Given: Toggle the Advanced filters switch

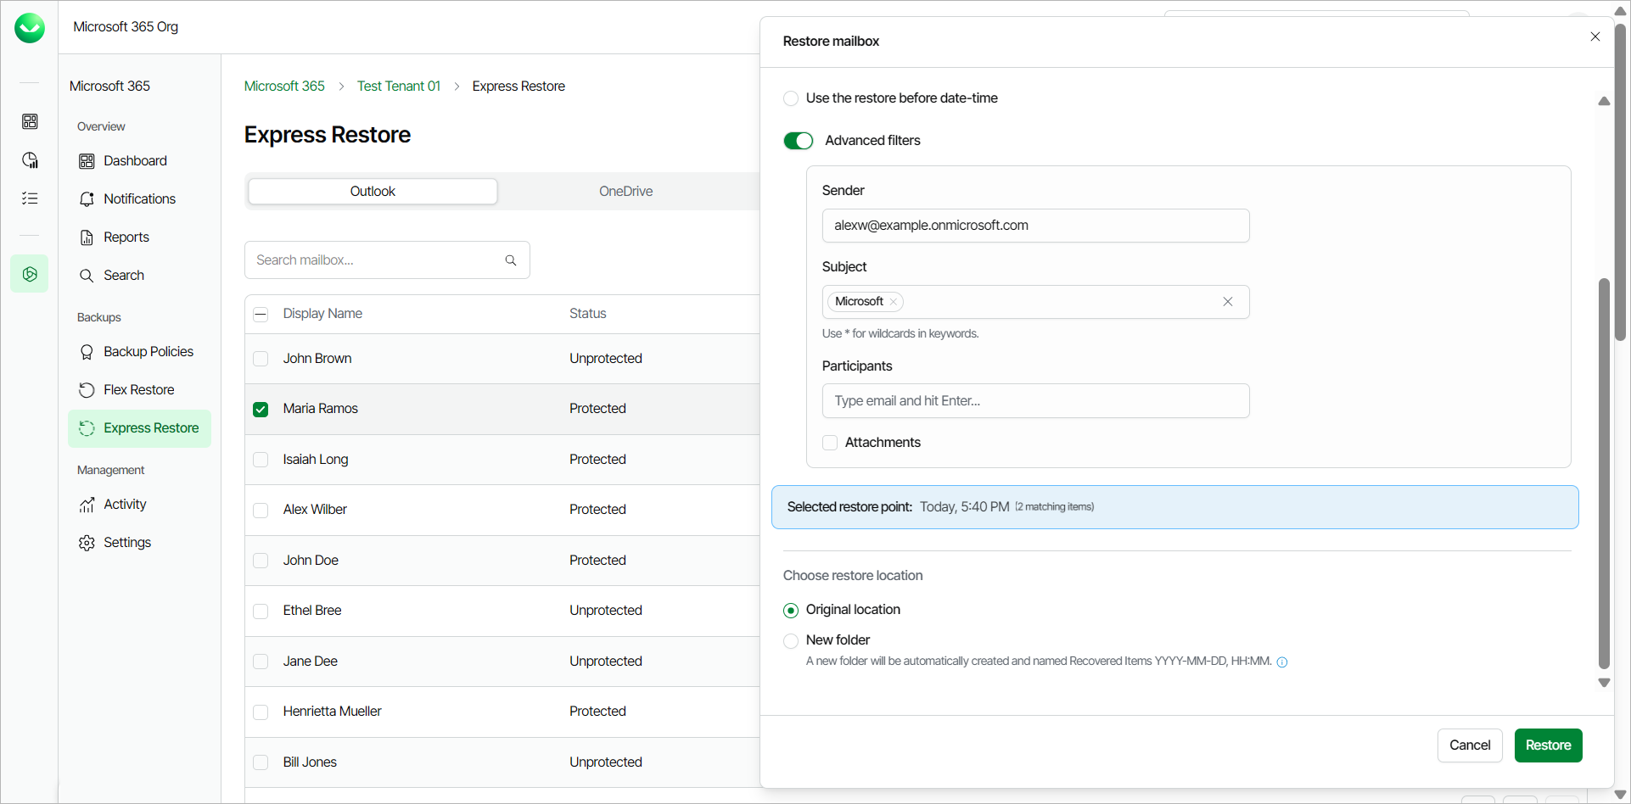Looking at the screenshot, I should pos(799,141).
